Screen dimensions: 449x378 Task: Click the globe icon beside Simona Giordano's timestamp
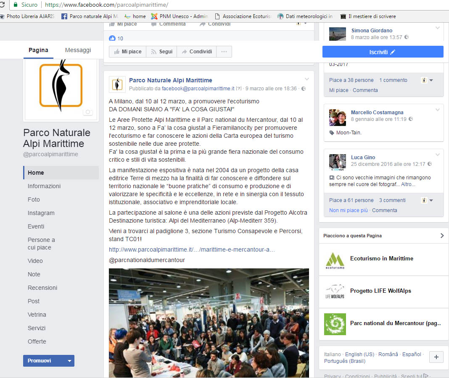tap(407, 37)
